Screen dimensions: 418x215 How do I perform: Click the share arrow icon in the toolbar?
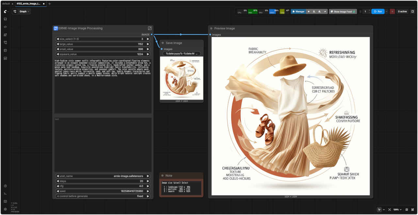click(325, 11)
